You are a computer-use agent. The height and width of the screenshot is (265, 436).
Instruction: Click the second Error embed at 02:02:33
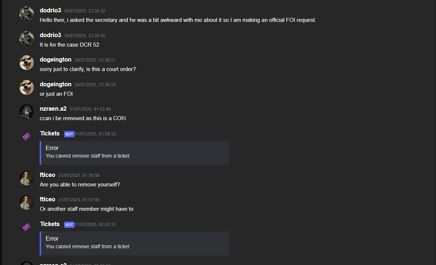click(x=134, y=244)
